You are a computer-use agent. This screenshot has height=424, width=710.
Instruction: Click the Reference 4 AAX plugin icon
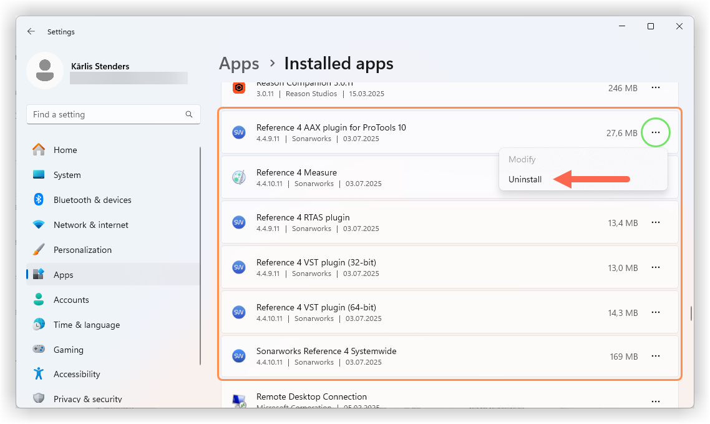[x=238, y=132]
